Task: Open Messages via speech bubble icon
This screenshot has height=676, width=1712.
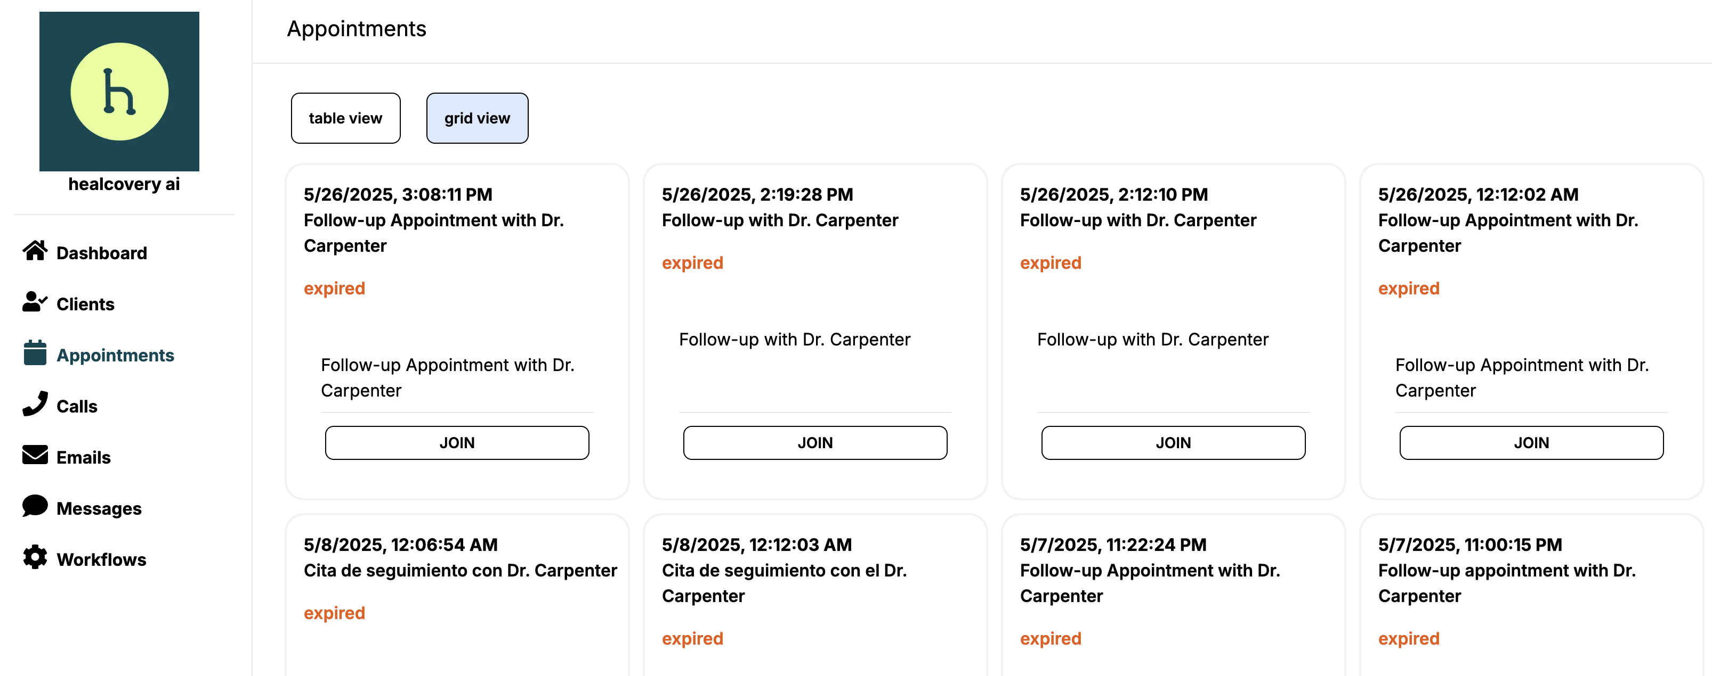Action: 35,507
